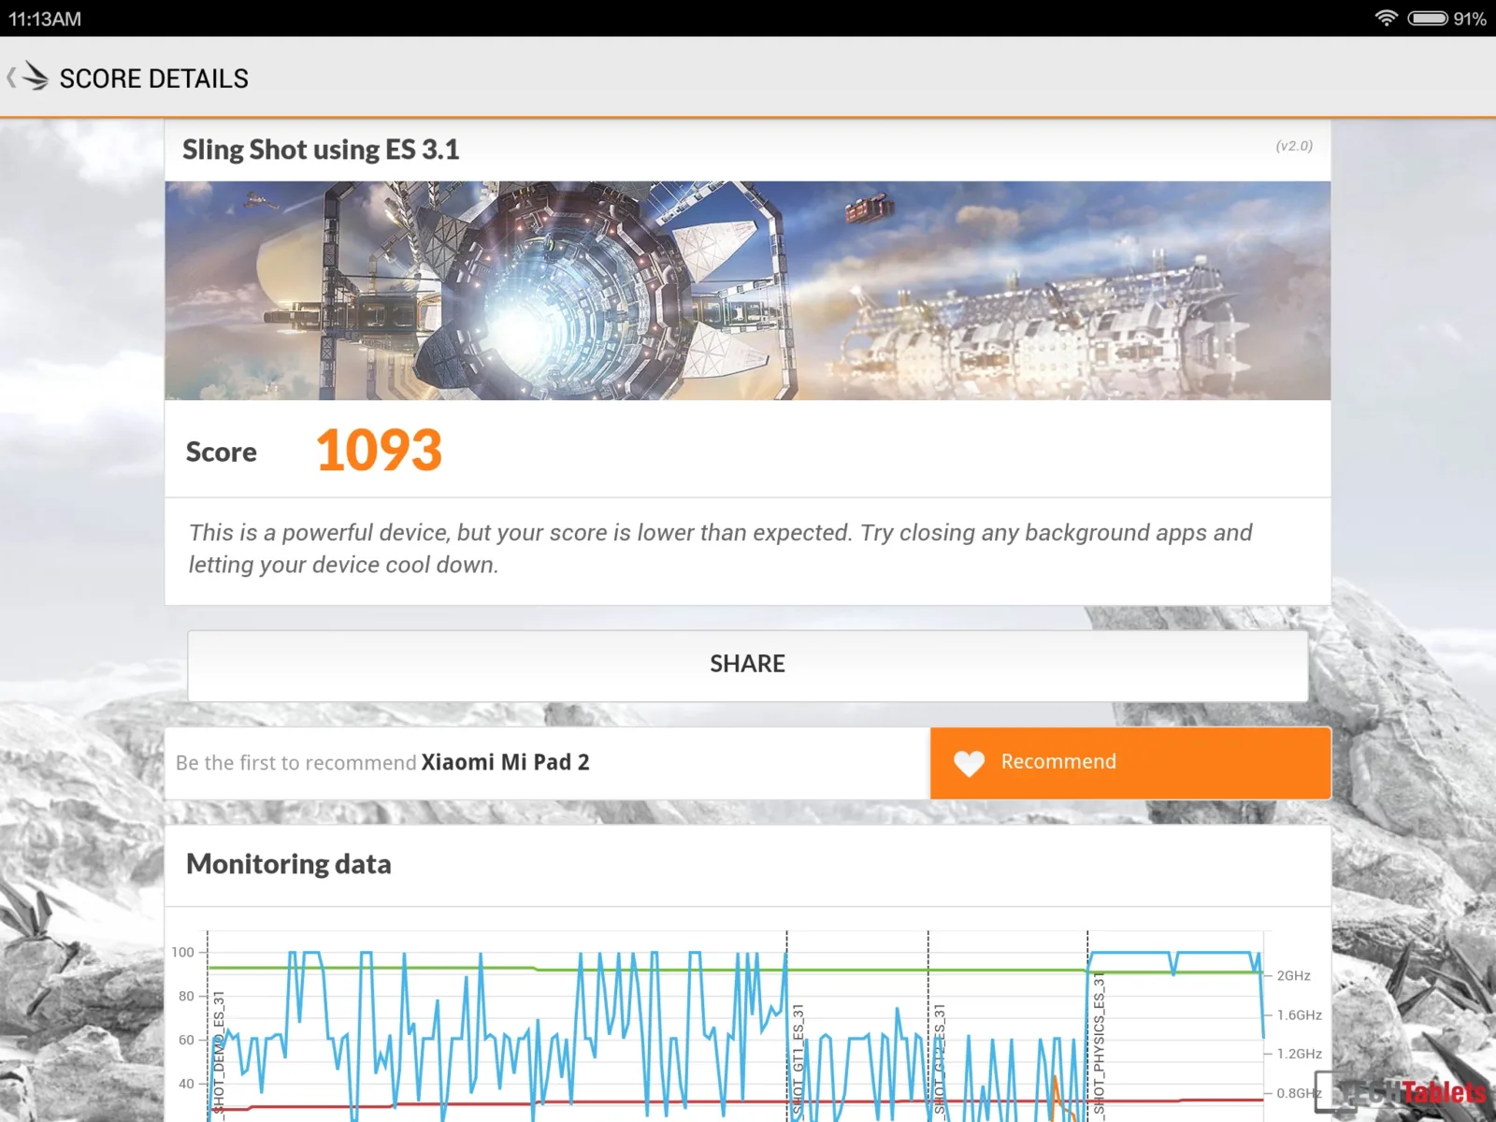The width and height of the screenshot is (1496, 1122).
Task: Tap the 60 value on chart axis
Action: click(x=186, y=1040)
